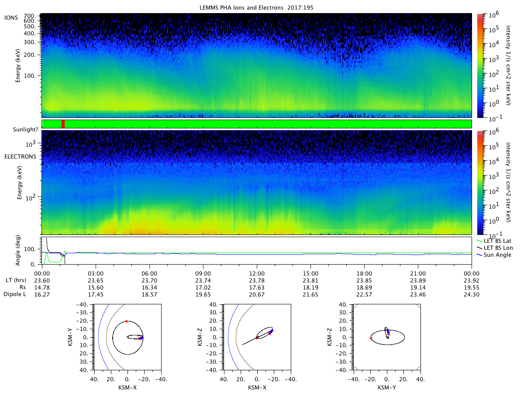Click the "Angle (deg)" axis label
Screen dimensions: 524x393
(x=19, y=251)
